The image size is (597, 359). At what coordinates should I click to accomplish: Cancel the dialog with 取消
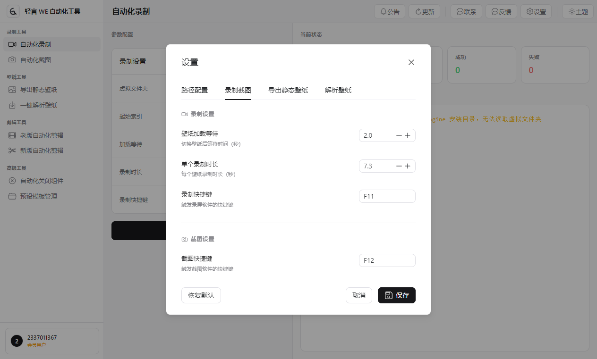[358, 295]
